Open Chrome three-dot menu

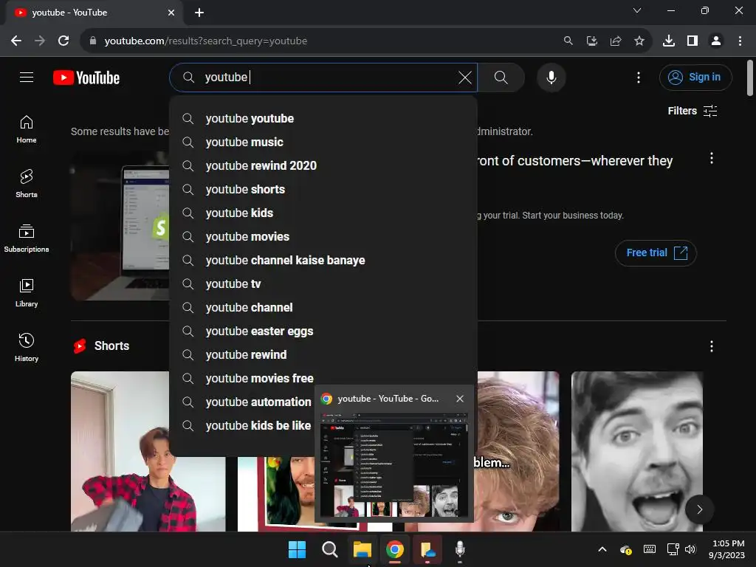[740, 41]
